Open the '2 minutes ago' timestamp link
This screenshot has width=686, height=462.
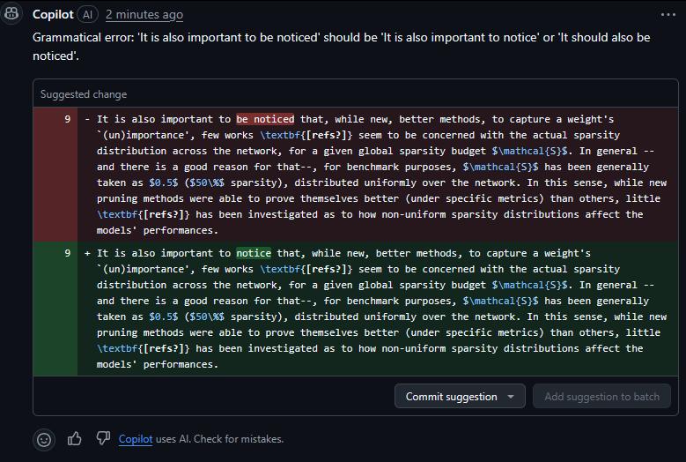tap(144, 14)
